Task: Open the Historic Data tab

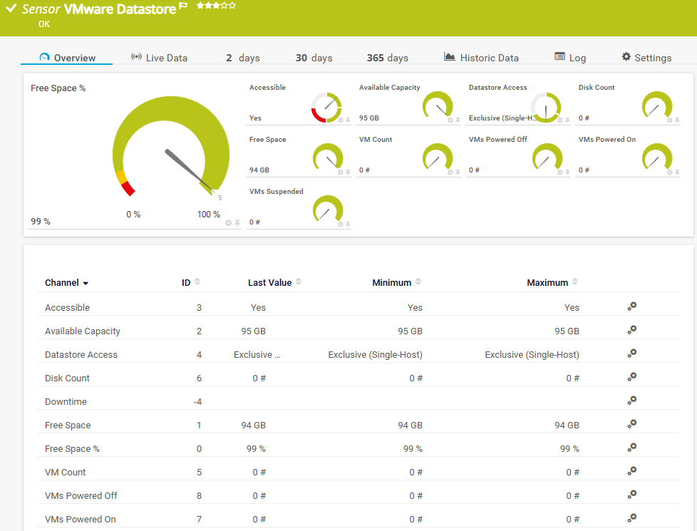Action: click(481, 58)
